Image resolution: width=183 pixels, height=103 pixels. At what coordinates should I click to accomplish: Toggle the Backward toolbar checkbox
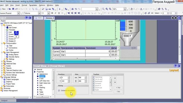(94, 81)
